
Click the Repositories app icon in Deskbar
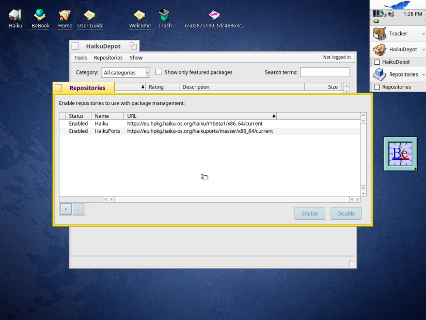click(x=380, y=74)
